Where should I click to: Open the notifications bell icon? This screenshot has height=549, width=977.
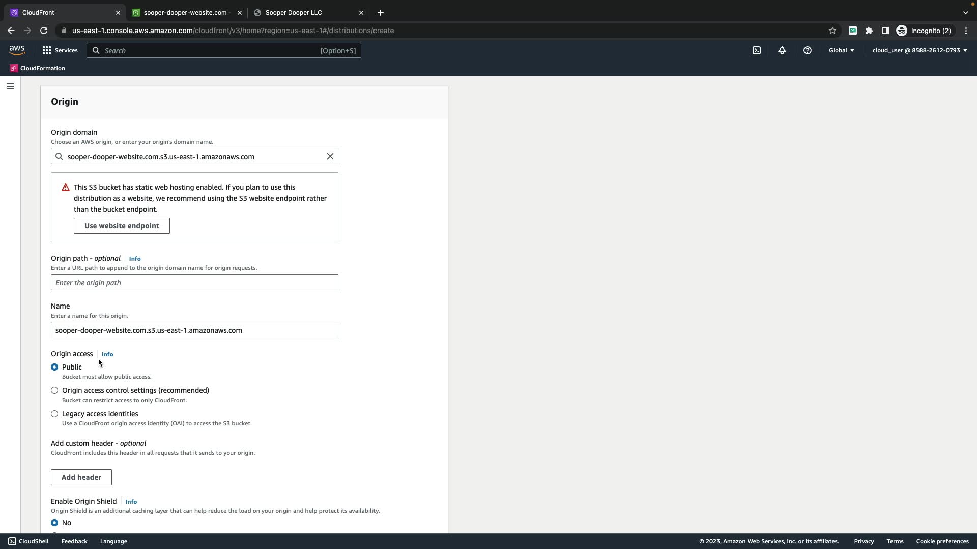pos(782,50)
